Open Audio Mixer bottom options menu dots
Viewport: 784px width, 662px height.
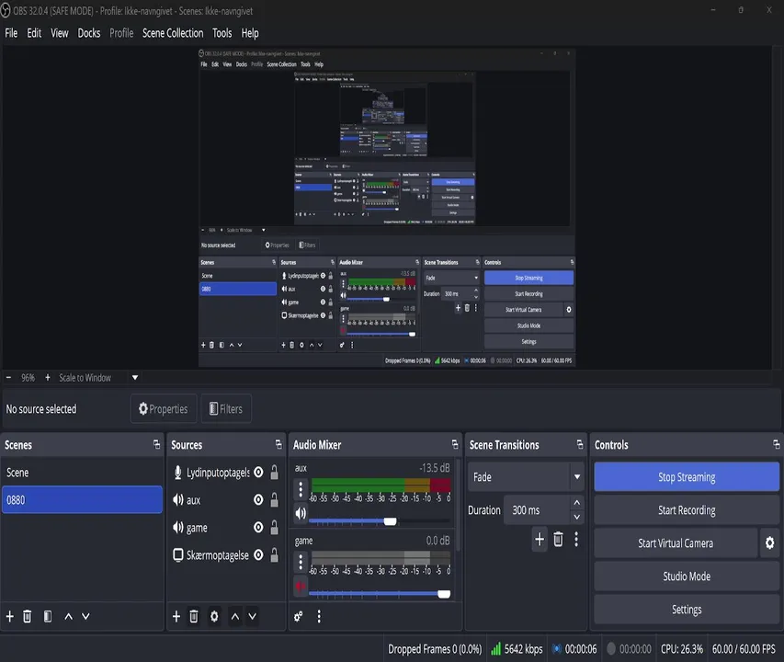point(319,617)
